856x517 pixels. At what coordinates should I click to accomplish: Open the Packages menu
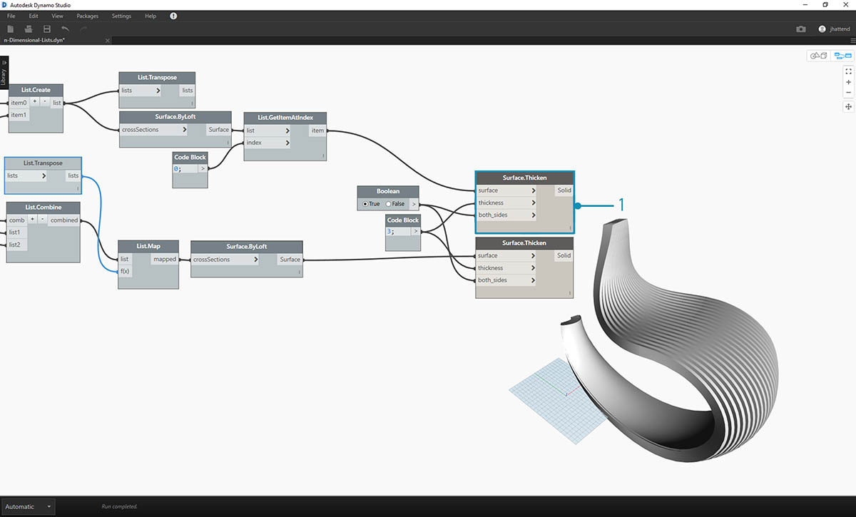[88, 16]
